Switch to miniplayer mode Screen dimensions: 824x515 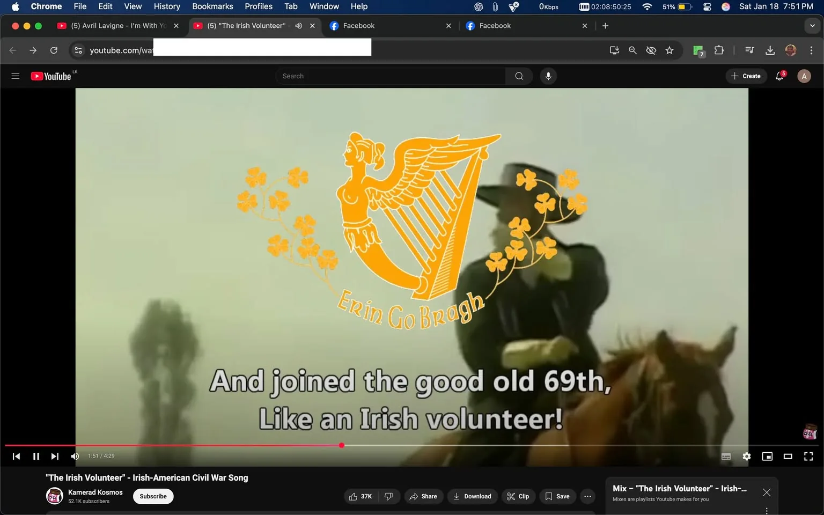pos(767,456)
